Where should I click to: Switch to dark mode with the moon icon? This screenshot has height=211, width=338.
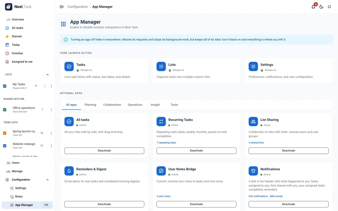coord(321,7)
